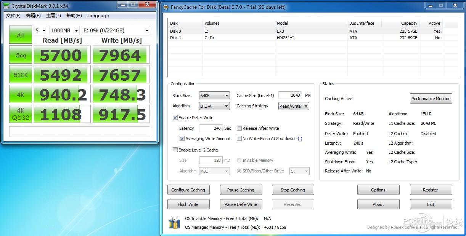Open the Caching Strategy Read/Write dropdown
The height and width of the screenshot is (236, 466).
[x=294, y=106]
